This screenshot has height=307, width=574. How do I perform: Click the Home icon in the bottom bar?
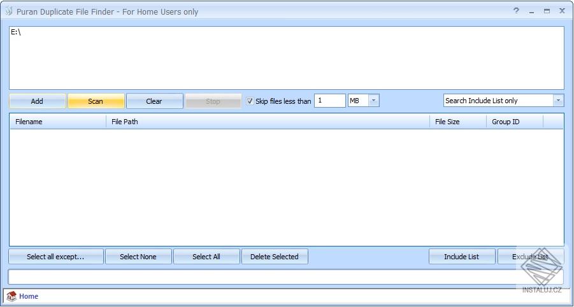(x=11, y=296)
